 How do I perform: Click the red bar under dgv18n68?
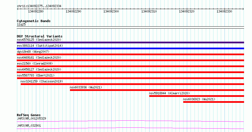pos(130,54)
